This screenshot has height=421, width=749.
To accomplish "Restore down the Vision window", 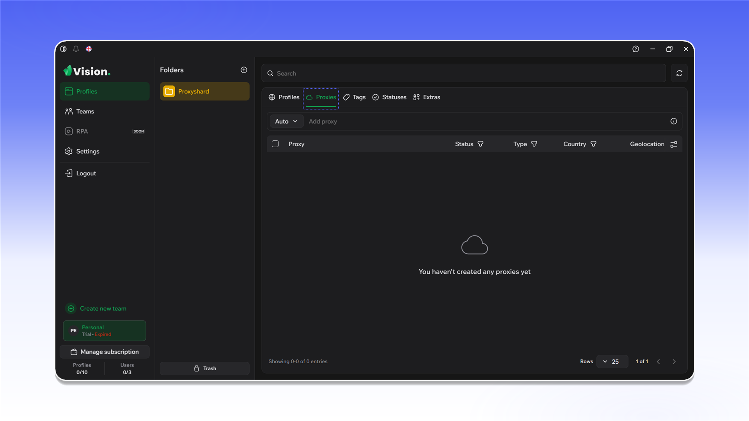I will [x=669, y=49].
